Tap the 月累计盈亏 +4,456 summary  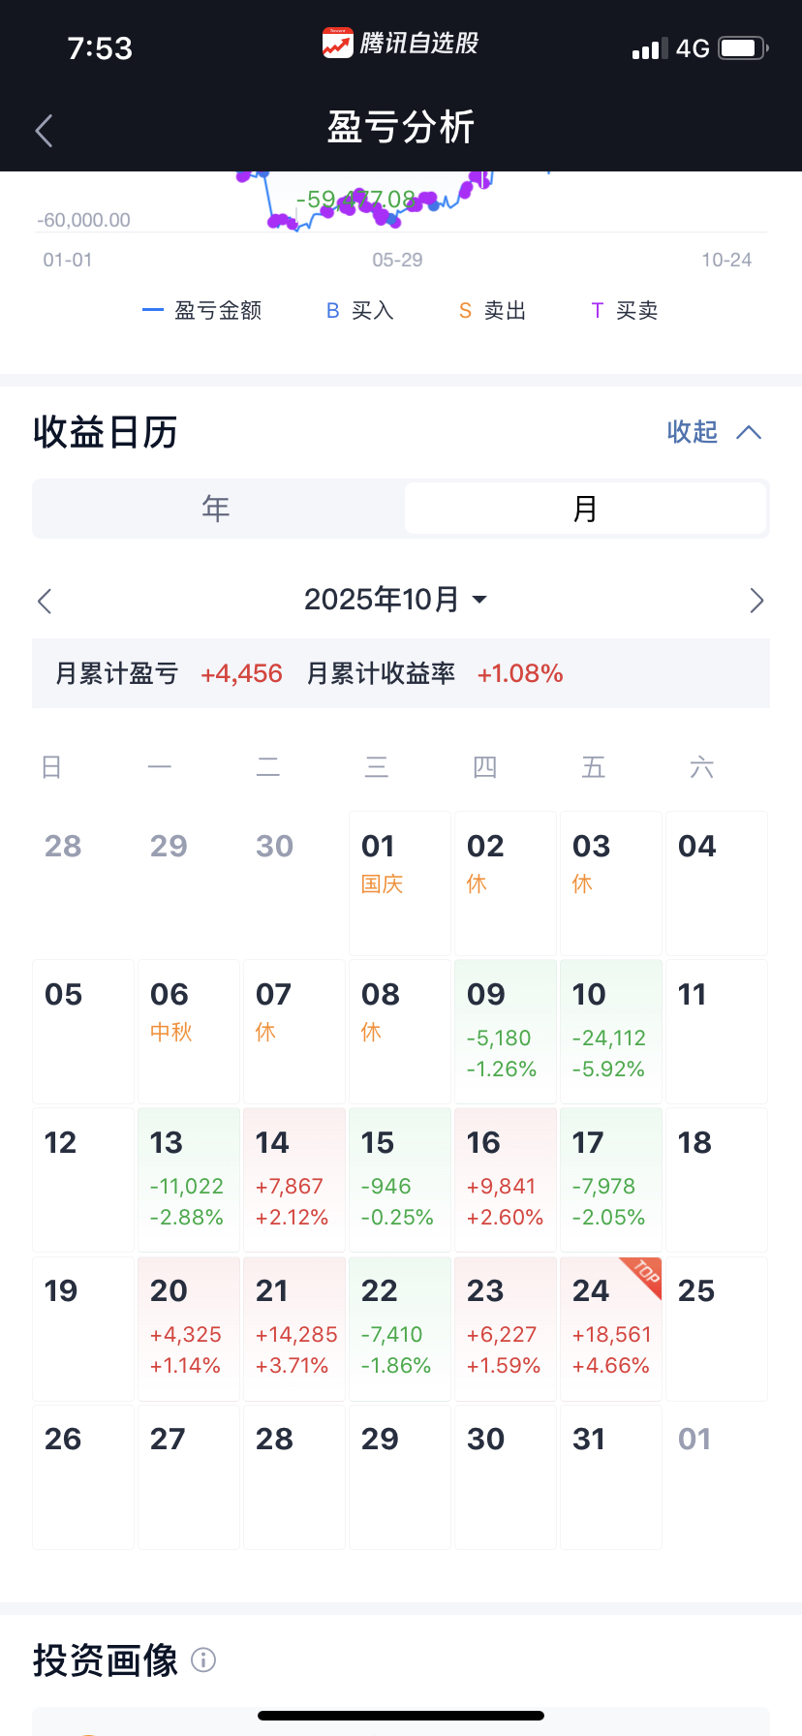[170, 673]
